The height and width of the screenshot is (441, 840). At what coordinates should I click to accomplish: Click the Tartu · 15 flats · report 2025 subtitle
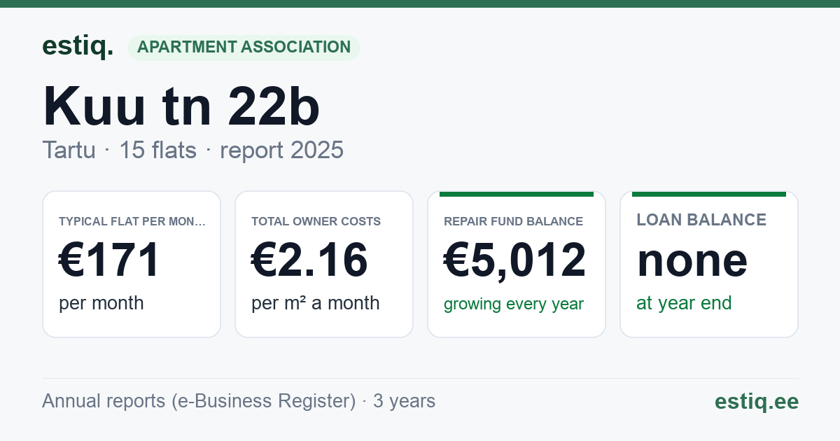coord(192,150)
